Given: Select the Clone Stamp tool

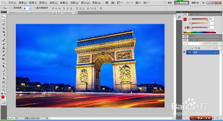Looking at the screenshot, I should [x=4, y=48].
